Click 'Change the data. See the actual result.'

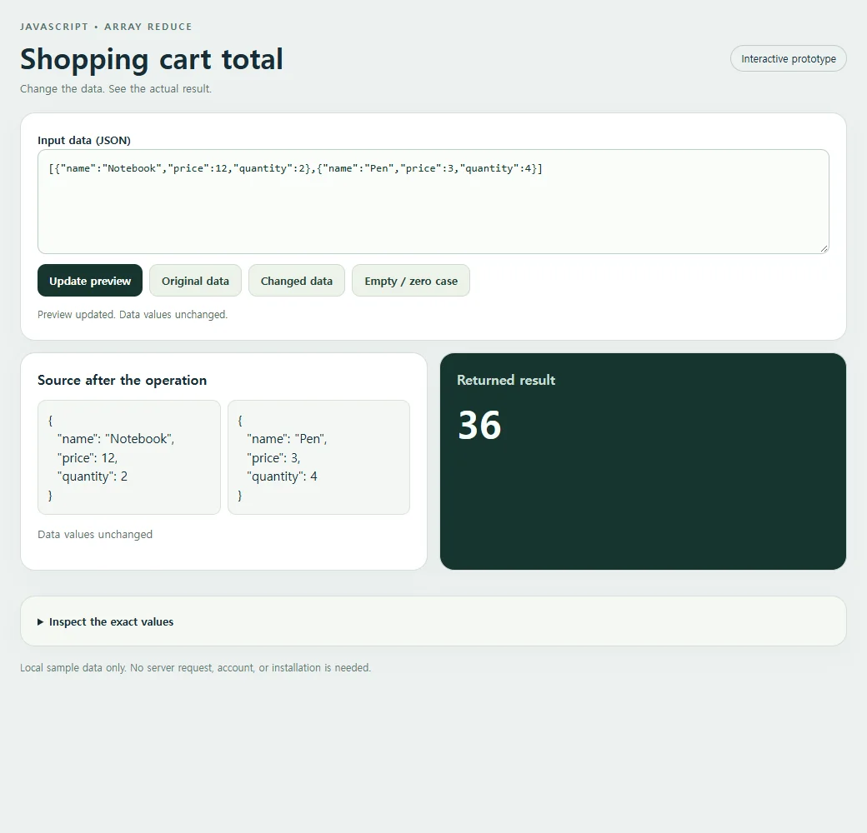(116, 88)
